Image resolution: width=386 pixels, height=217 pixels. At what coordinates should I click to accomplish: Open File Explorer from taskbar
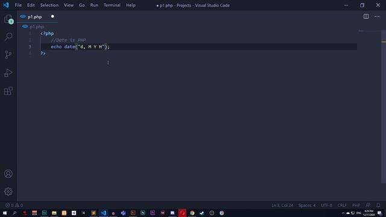[x=54, y=213]
